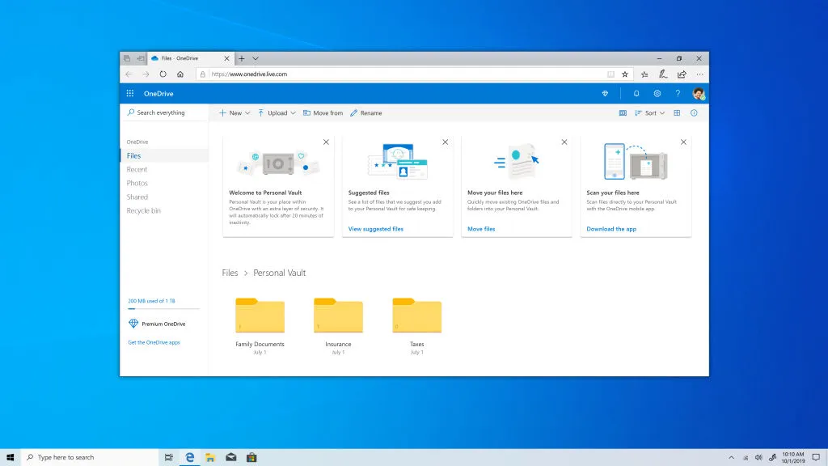This screenshot has height=466, width=828.
Task: Click the Download the app link
Action: click(x=611, y=229)
